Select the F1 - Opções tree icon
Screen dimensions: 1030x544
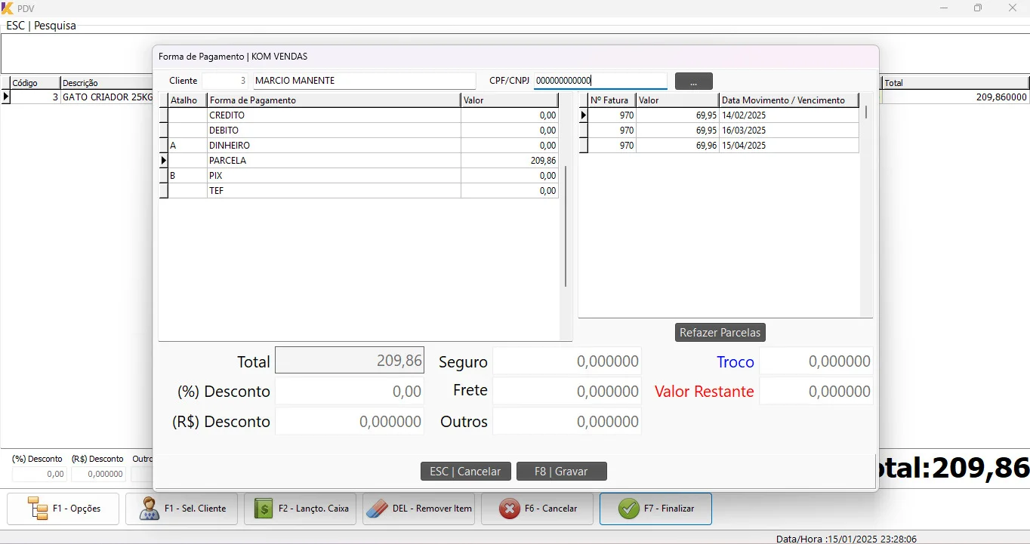[35, 509]
